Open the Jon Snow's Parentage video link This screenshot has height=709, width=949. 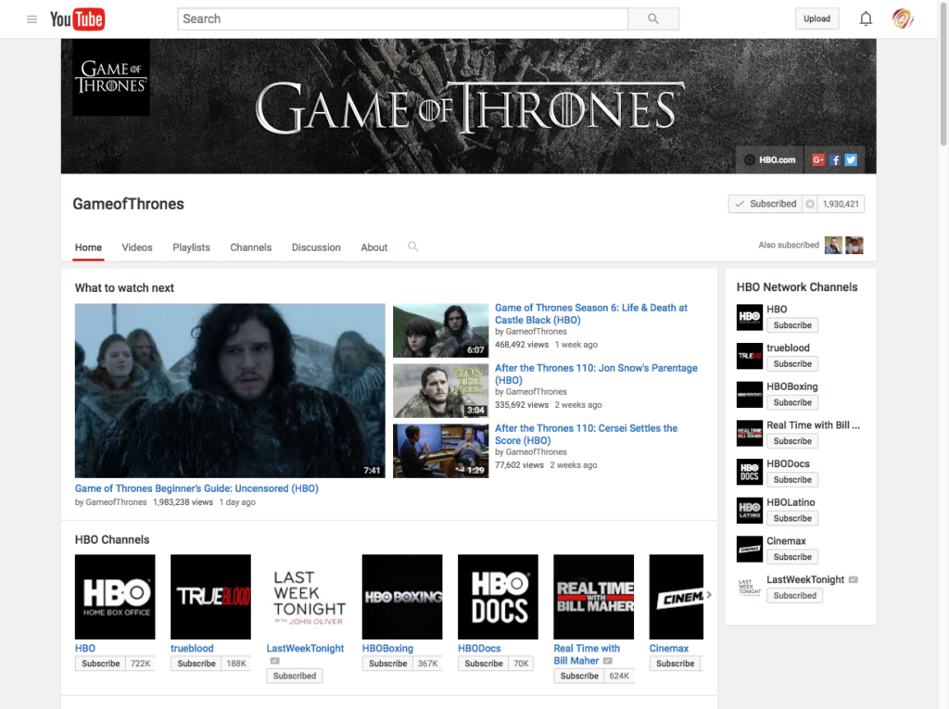595,373
